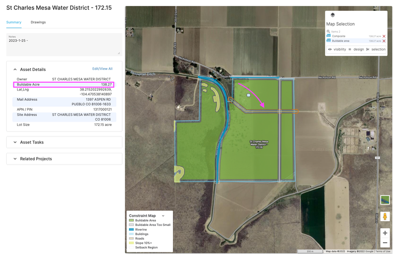The height and width of the screenshot is (254, 393).
Task: Zoom out on the map
Action: point(385,242)
